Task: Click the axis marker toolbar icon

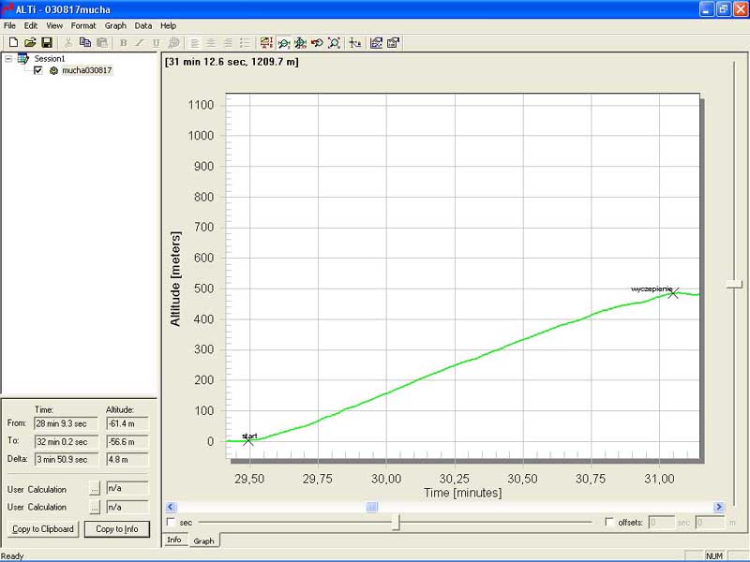Action: [355, 43]
